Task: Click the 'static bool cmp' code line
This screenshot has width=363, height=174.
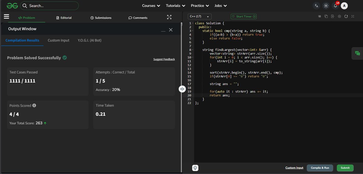Action: click(236, 31)
